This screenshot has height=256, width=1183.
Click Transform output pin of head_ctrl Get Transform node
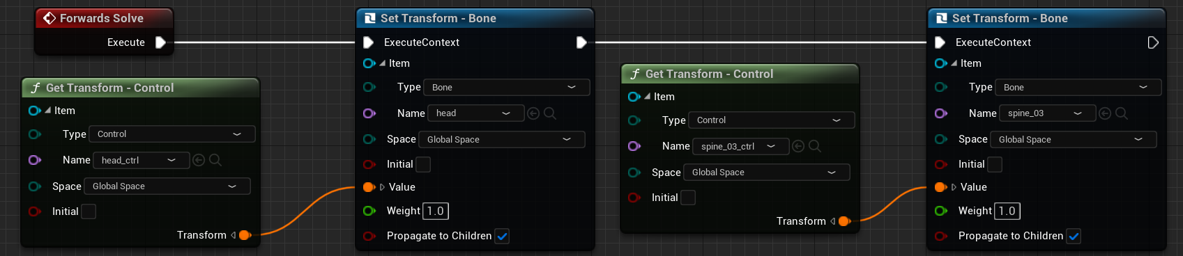[245, 235]
